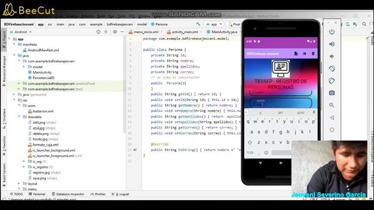Click Build hammer icon in toolbar
The height and width of the screenshot is (210, 374).
(x=198, y=24)
